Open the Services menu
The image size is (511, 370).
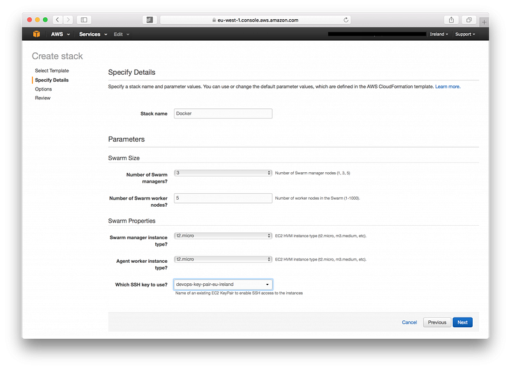(x=93, y=34)
